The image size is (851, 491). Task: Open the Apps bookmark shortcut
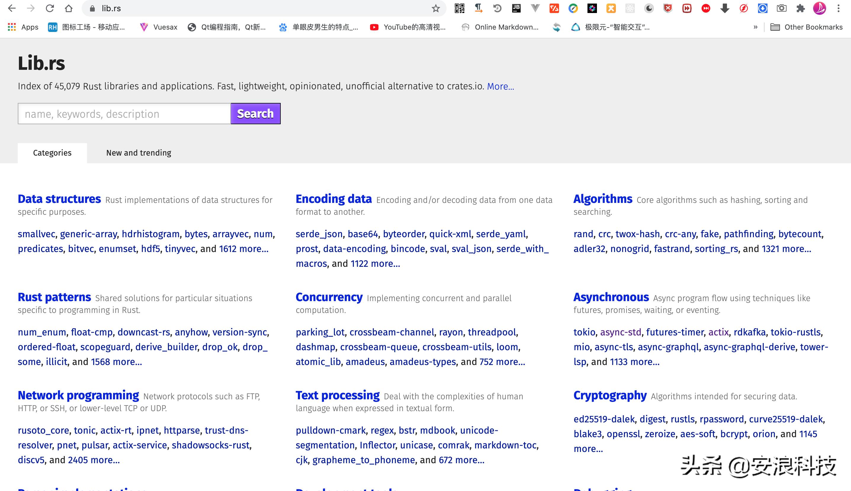coord(23,27)
